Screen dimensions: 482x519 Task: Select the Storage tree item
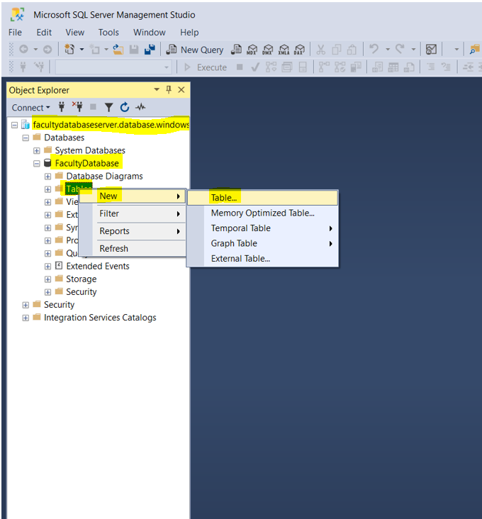(x=81, y=279)
